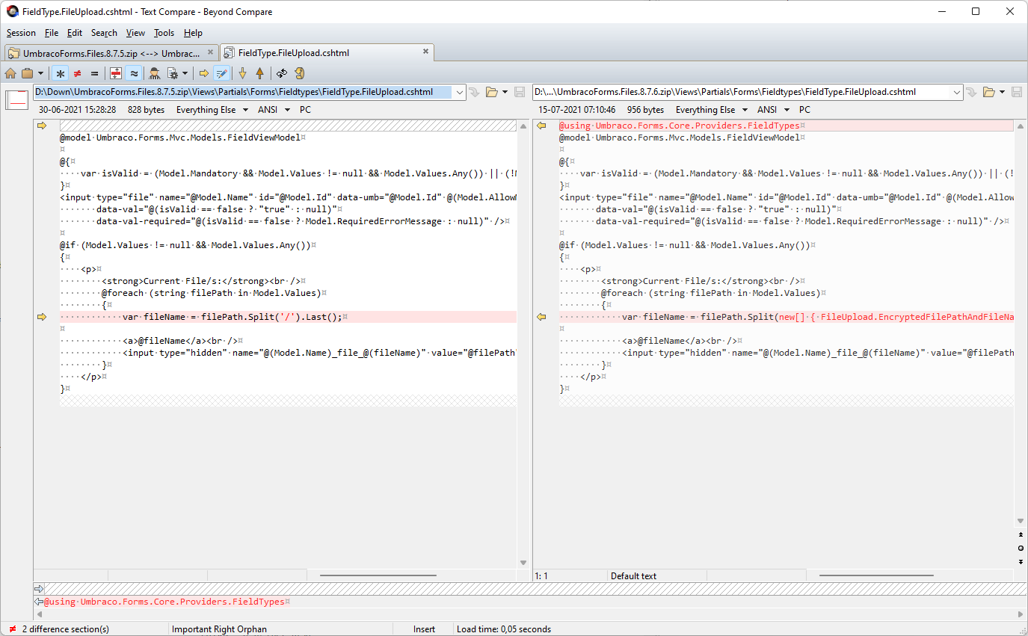Click the Swap Sides icon
The height and width of the screenshot is (636, 1028).
(x=282, y=73)
